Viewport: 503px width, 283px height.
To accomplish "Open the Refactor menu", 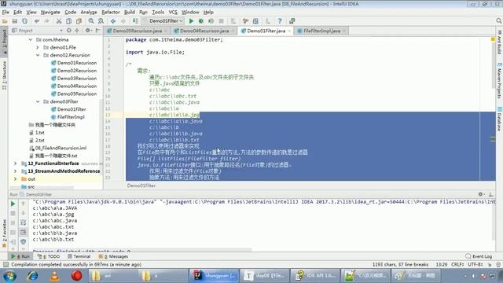I will pos(111,13).
